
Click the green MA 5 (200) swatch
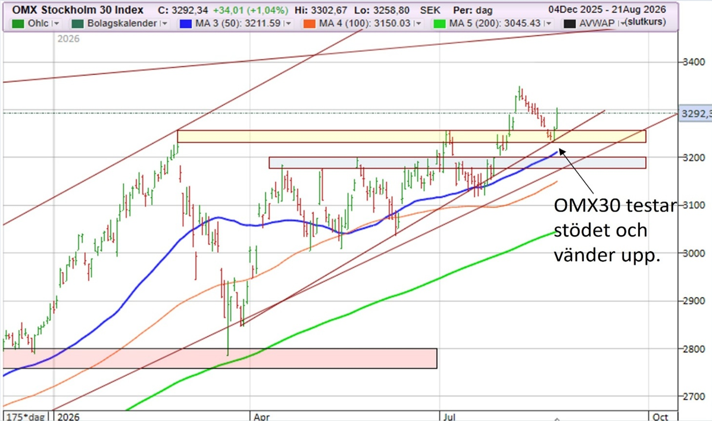[x=439, y=24]
